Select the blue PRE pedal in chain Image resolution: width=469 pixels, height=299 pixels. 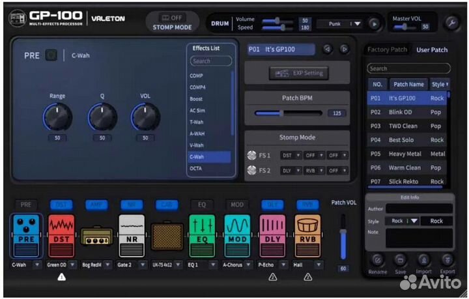[26, 236]
